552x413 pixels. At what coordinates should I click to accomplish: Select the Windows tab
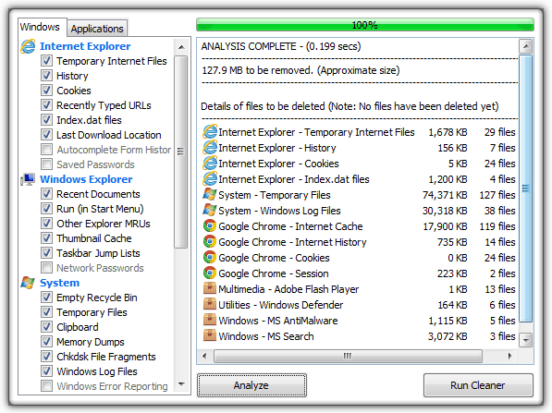(40, 27)
